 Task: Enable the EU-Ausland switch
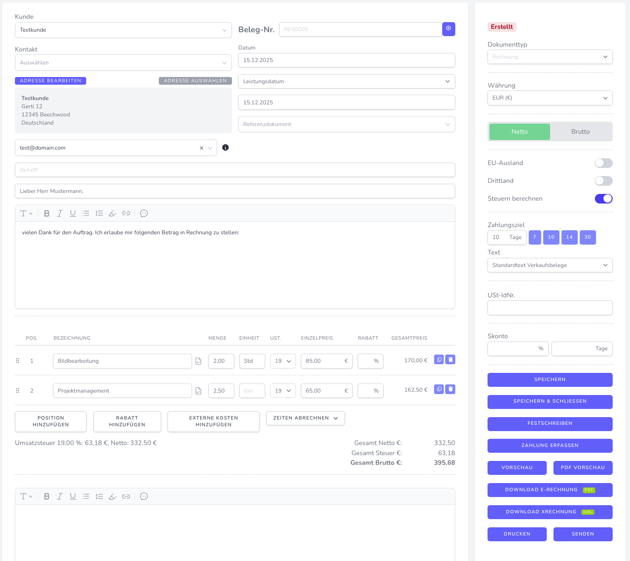[x=604, y=163]
